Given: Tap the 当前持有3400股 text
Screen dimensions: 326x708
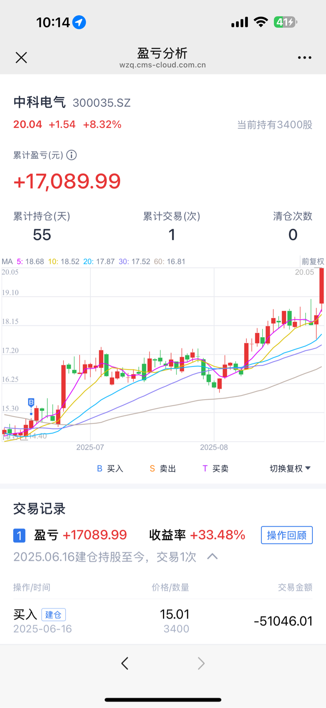Looking at the screenshot, I should 275,125.
